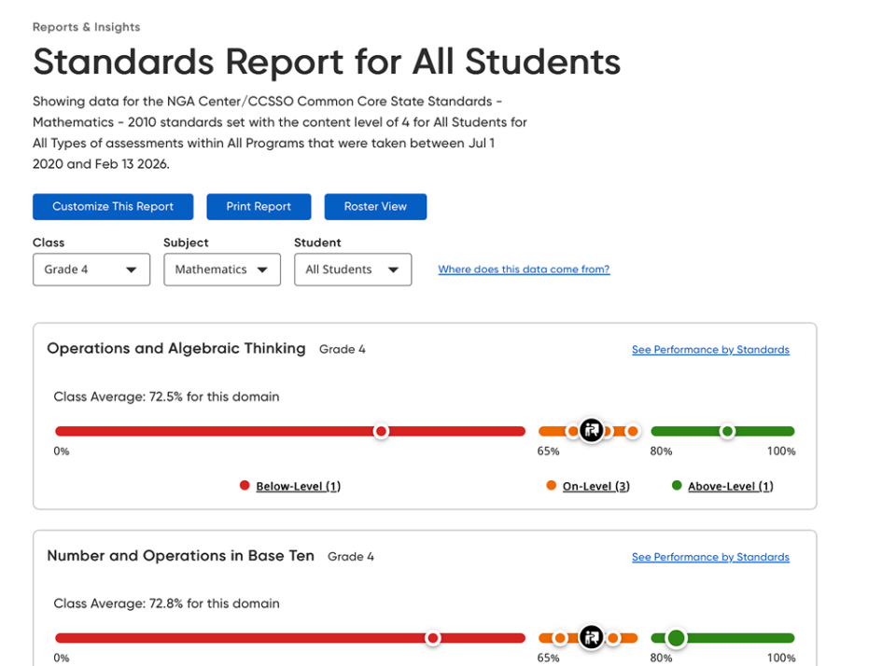Screen dimensions: 896x666
Task: Click the green Above-Level student marker for Operations
Action: 727,431
